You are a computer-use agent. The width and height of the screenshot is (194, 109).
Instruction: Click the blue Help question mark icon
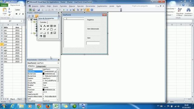tap(92, 10)
